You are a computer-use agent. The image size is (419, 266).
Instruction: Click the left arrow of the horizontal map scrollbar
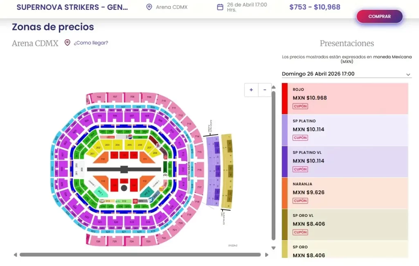[16, 255]
